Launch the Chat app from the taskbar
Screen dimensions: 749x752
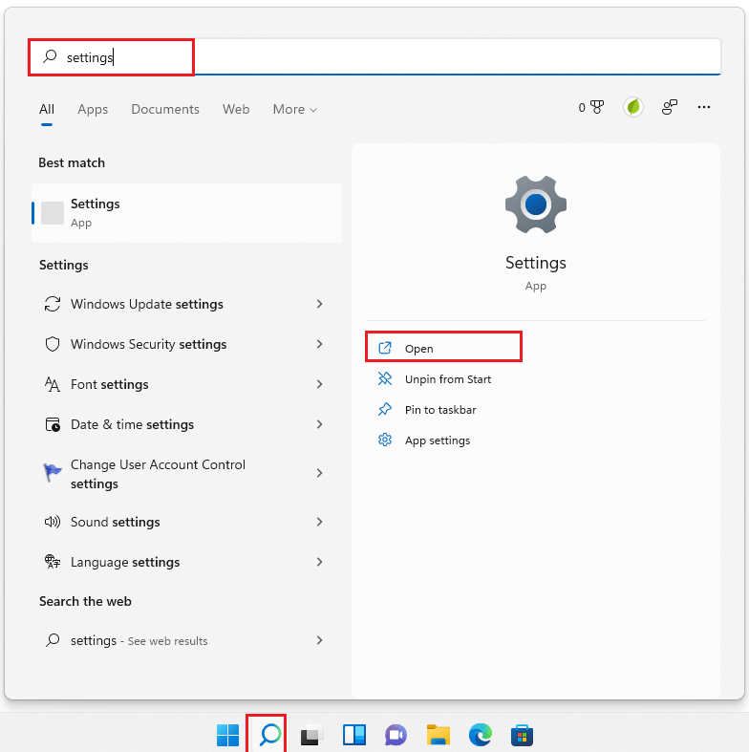(x=396, y=735)
